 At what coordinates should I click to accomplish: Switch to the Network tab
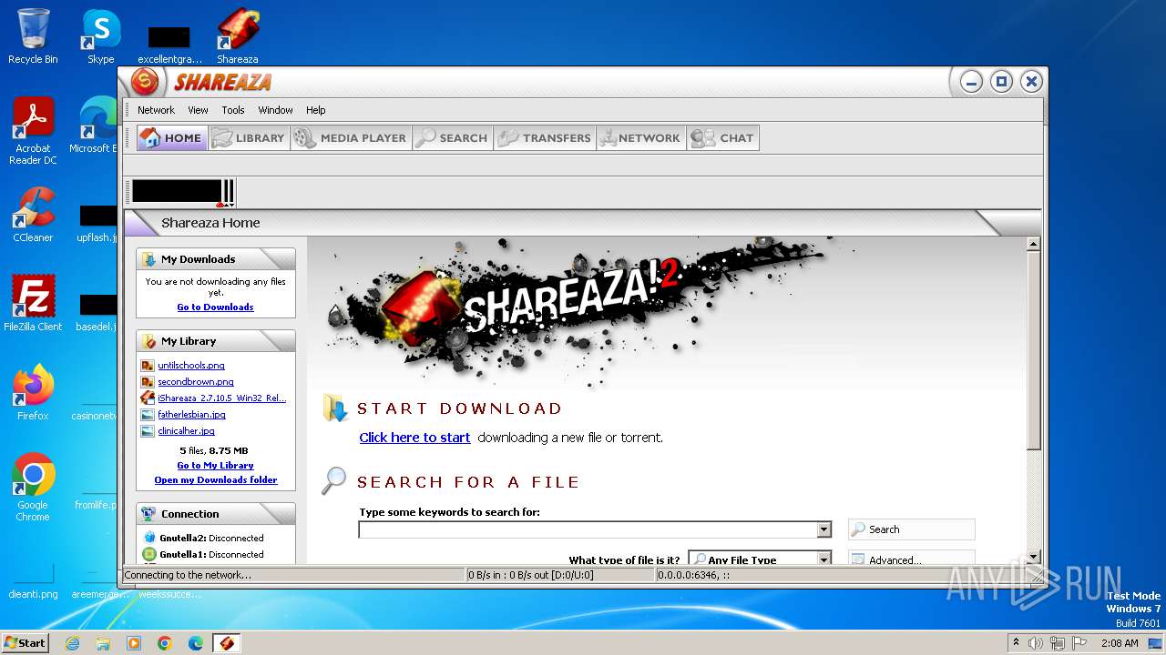pos(641,138)
